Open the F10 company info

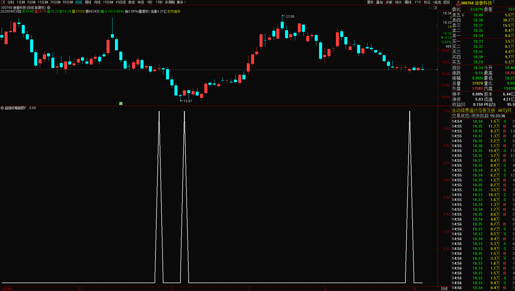418,2
